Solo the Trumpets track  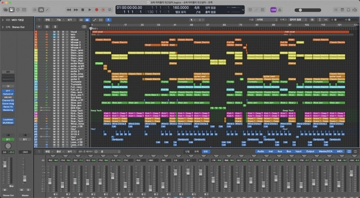(59, 82)
